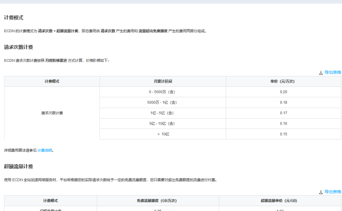Click the 0.17 price cell

point(284,113)
